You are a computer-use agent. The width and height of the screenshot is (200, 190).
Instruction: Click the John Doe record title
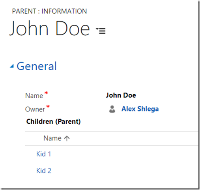tap(49, 28)
